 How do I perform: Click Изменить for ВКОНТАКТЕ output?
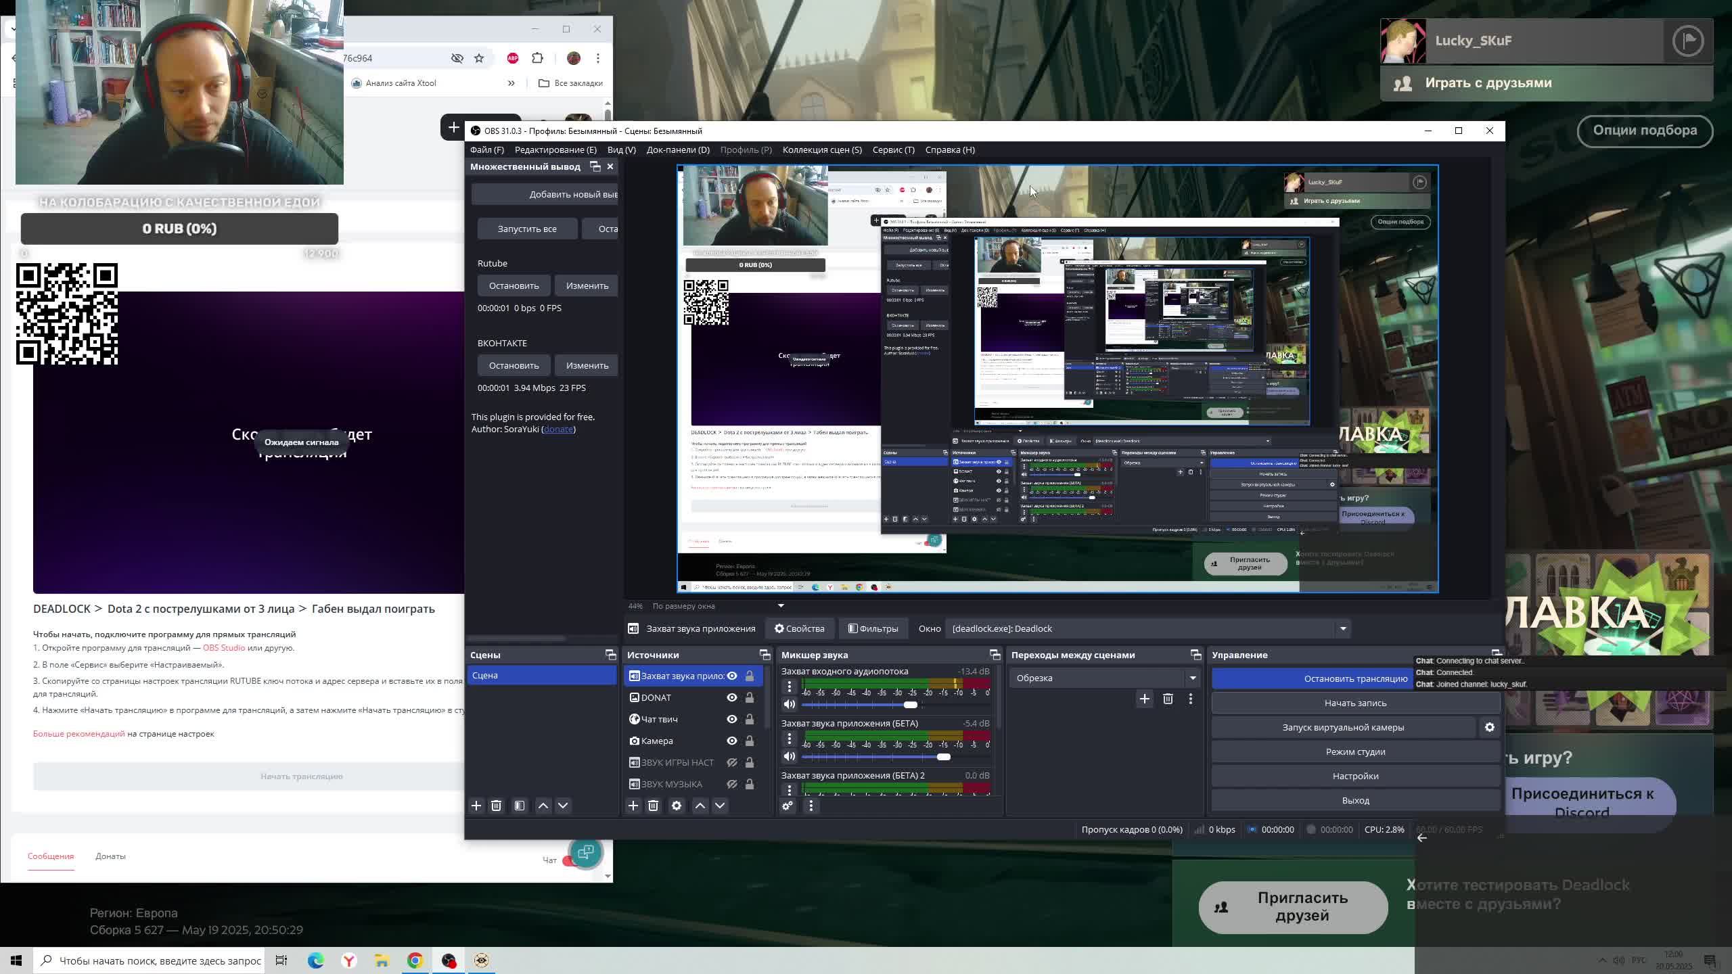587,365
